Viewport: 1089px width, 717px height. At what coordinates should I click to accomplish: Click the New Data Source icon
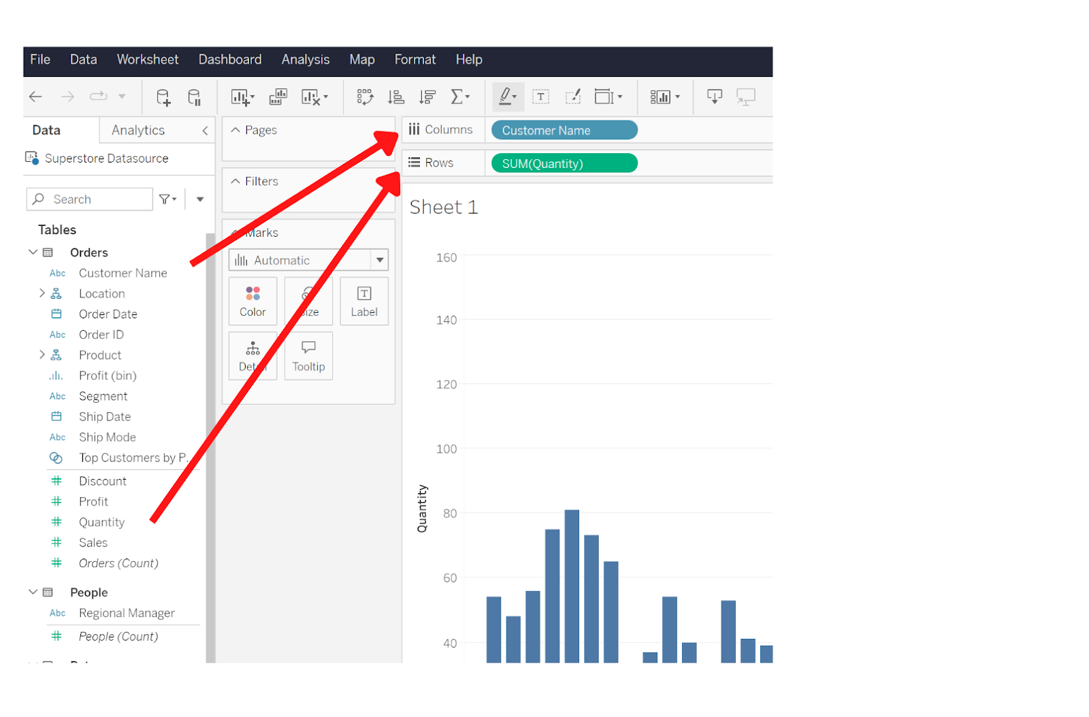click(x=163, y=97)
